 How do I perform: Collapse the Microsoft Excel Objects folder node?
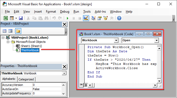click(8, 42)
